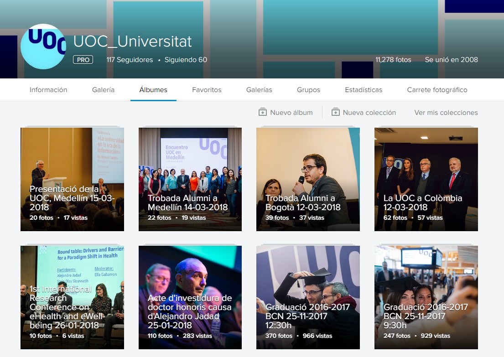Click the 11,278 fotos count
This screenshot has width=504, height=357.
click(394, 60)
